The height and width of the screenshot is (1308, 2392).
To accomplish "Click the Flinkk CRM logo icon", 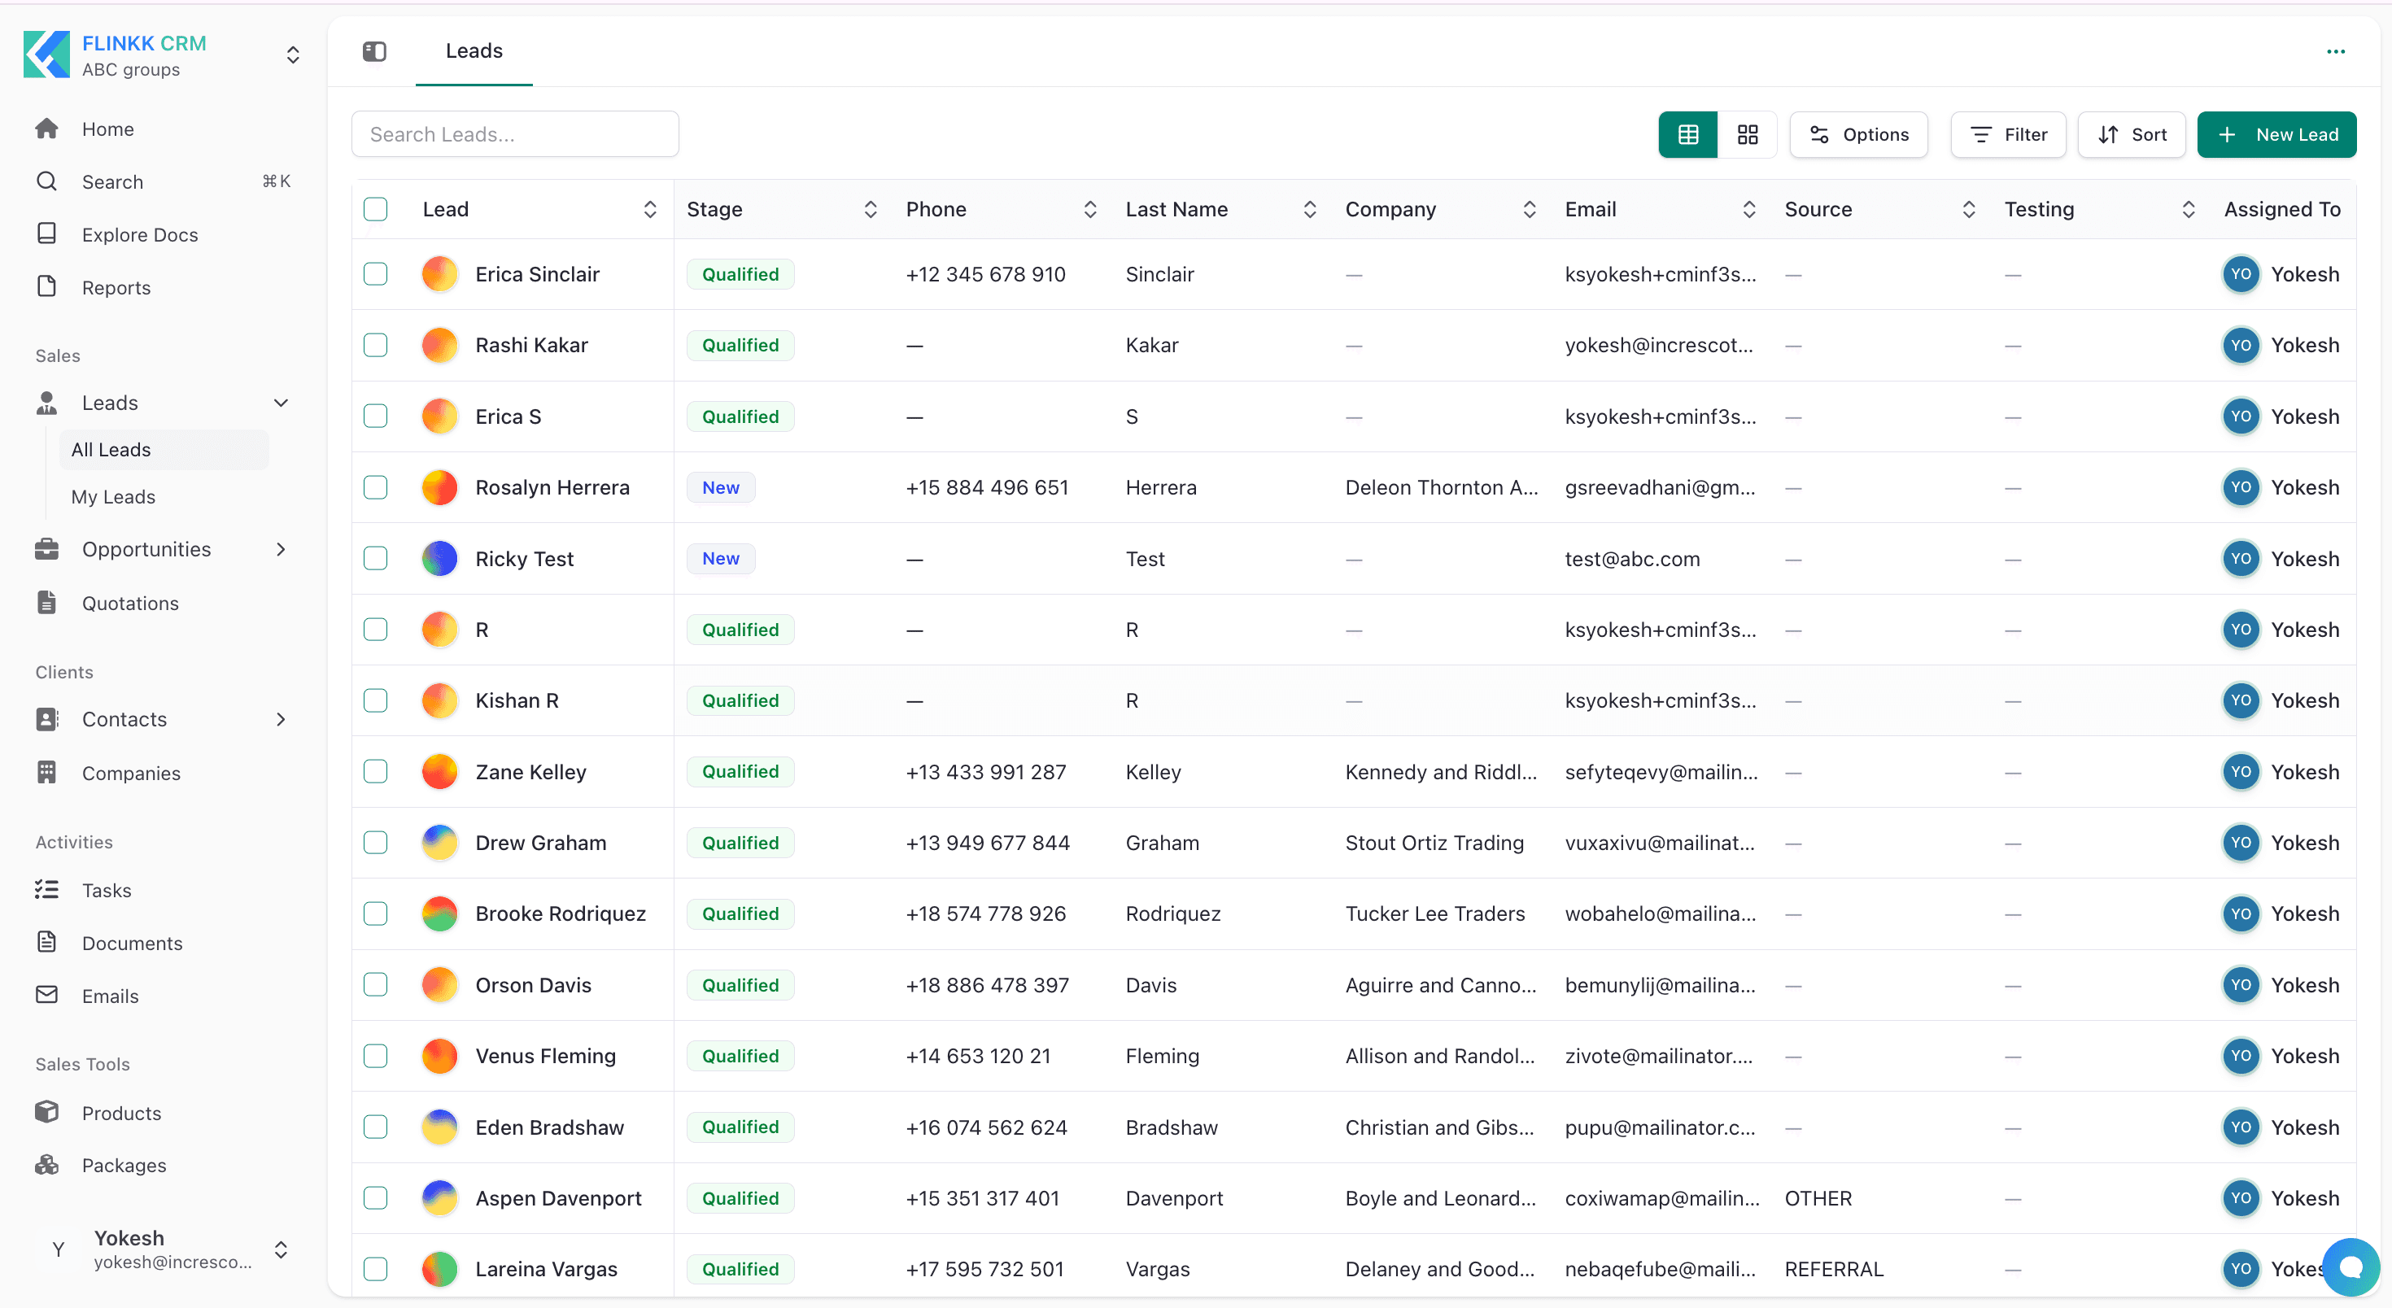I will click(x=46, y=54).
